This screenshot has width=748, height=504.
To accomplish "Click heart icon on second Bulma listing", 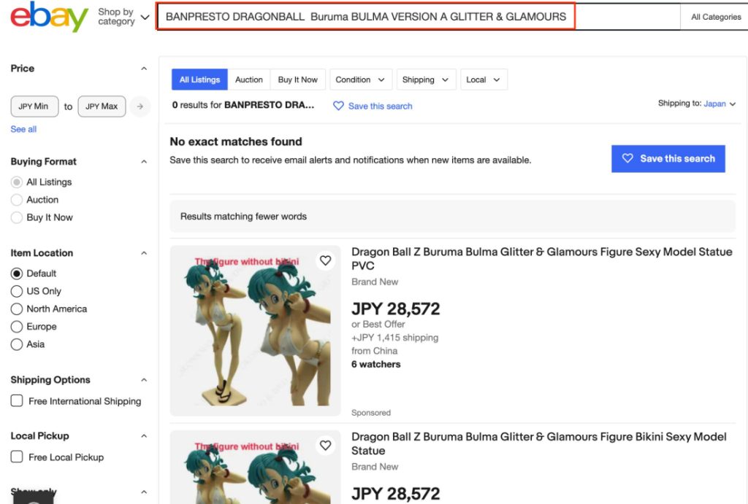I will pyautogui.click(x=325, y=446).
